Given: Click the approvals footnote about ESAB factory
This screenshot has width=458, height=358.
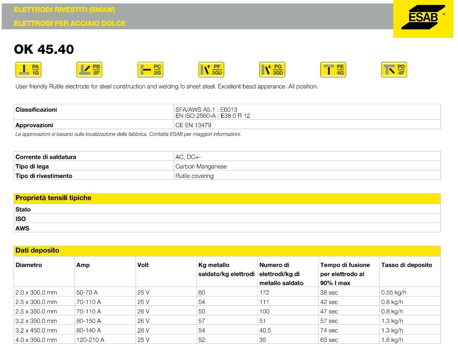Looking at the screenshot, I should pos(128,134).
